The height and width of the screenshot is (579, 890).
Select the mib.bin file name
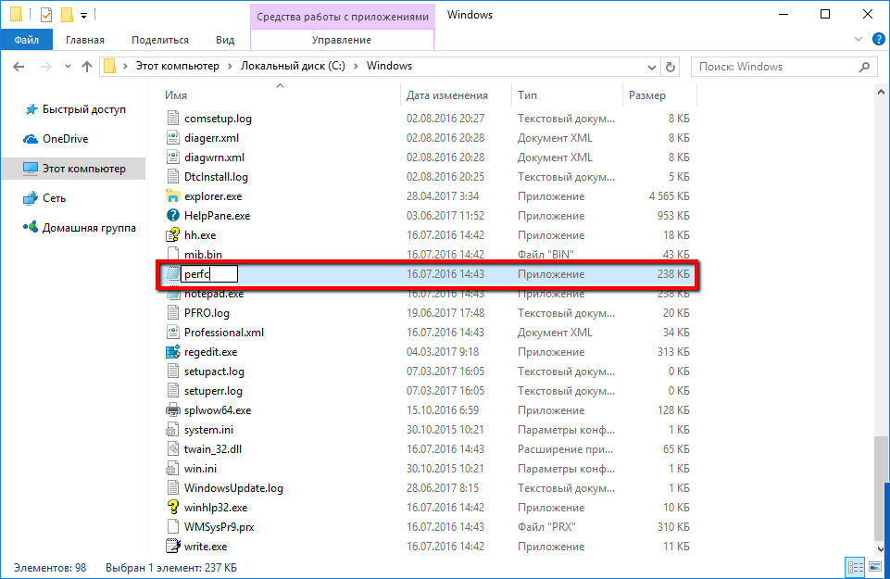[203, 255]
